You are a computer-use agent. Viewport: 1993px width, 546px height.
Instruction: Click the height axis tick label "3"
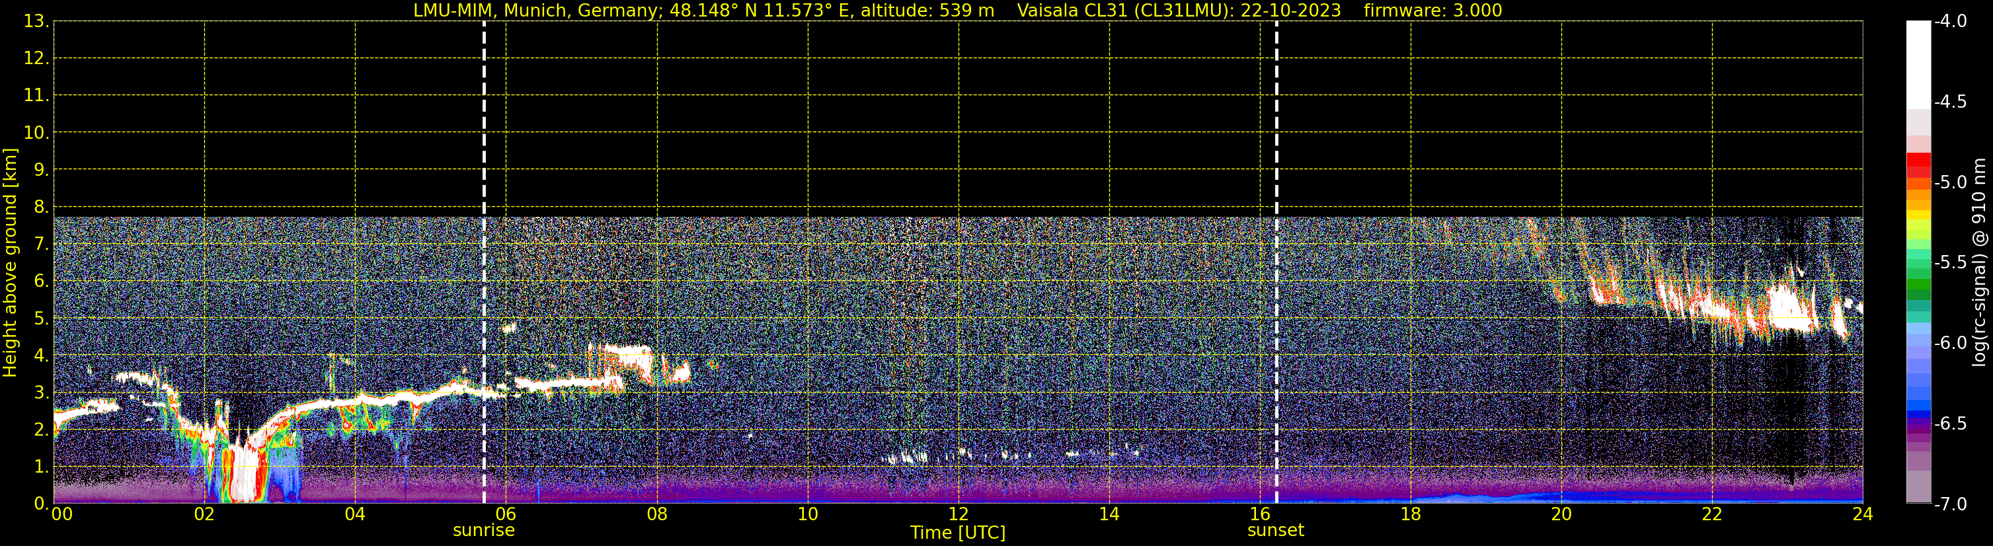[x=42, y=392]
